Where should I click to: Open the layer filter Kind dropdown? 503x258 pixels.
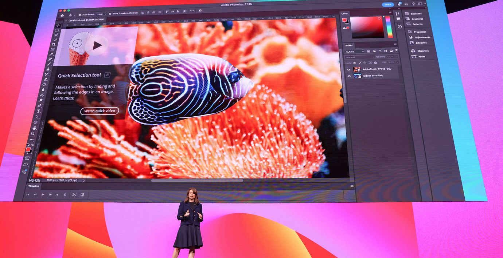[x=355, y=52]
